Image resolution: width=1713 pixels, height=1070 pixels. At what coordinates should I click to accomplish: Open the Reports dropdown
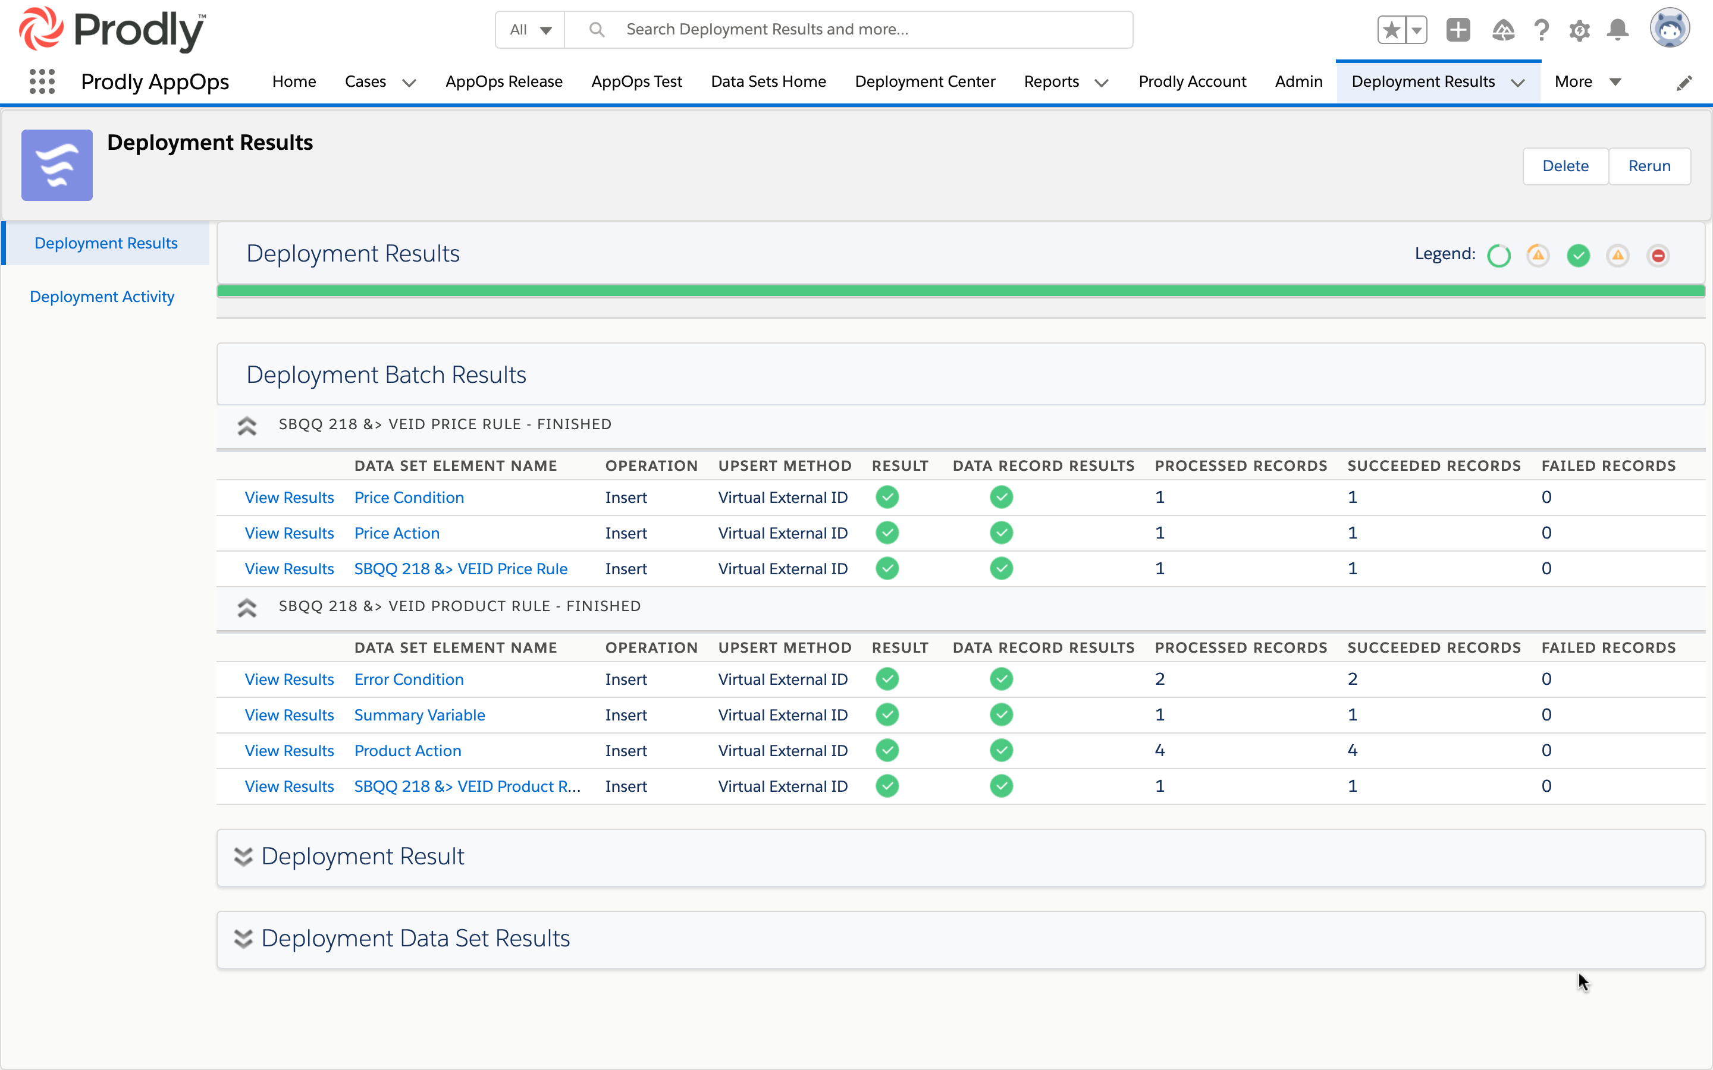(1102, 81)
